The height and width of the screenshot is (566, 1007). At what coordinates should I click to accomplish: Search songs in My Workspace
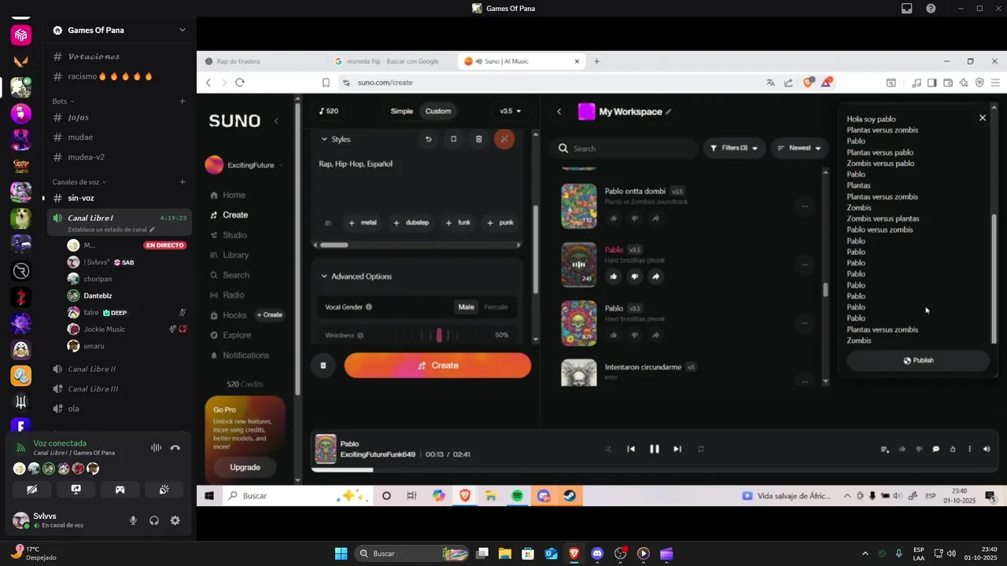click(625, 148)
